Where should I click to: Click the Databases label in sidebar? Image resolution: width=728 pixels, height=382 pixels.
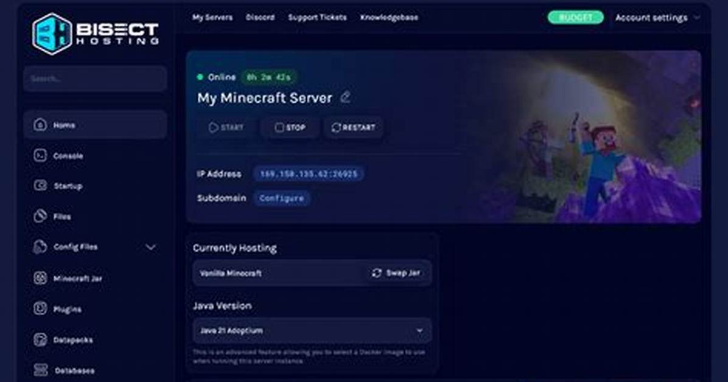point(74,371)
